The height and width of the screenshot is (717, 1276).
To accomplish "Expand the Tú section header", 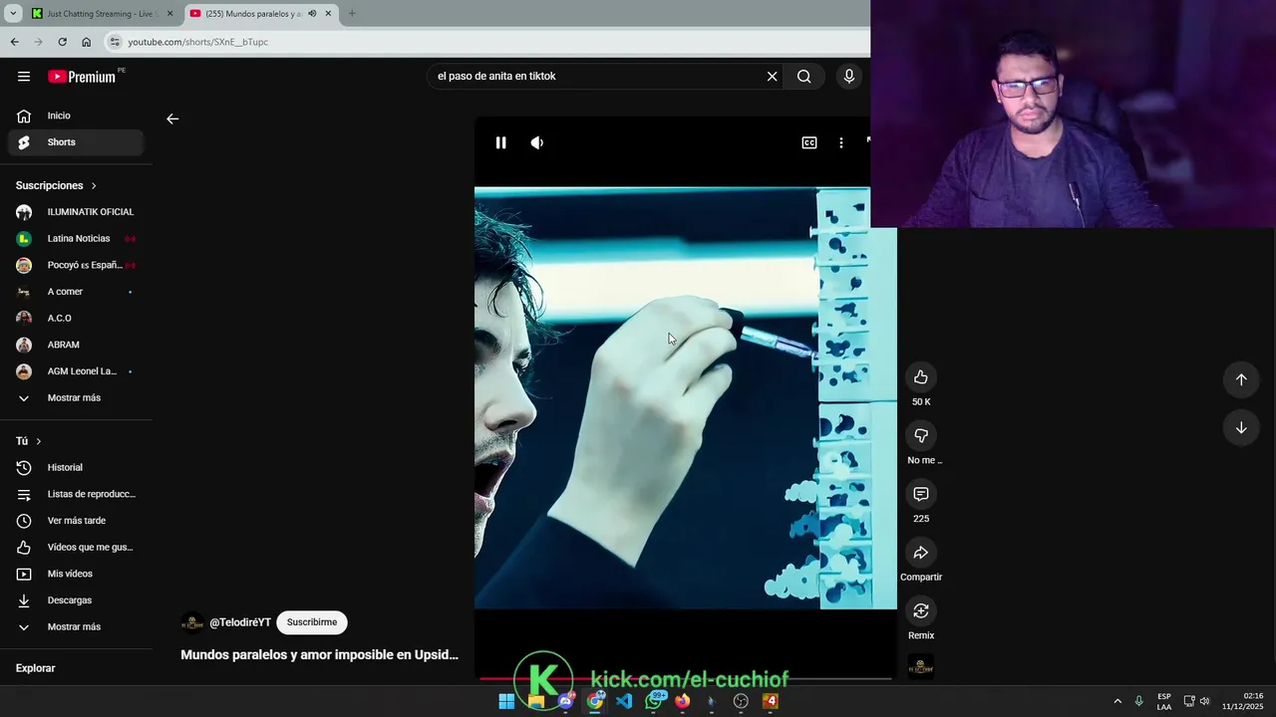I will [29, 441].
